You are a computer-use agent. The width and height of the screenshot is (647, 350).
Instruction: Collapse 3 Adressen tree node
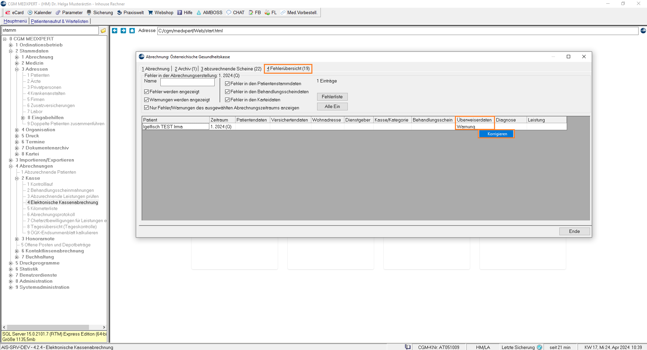point(17,69)
